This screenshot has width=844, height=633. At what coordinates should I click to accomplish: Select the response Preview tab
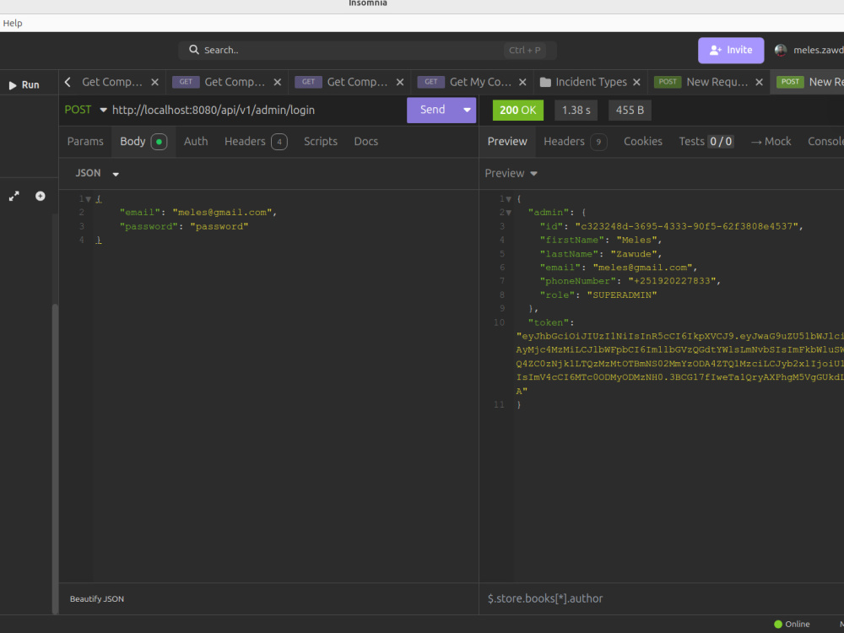[507, 142]
